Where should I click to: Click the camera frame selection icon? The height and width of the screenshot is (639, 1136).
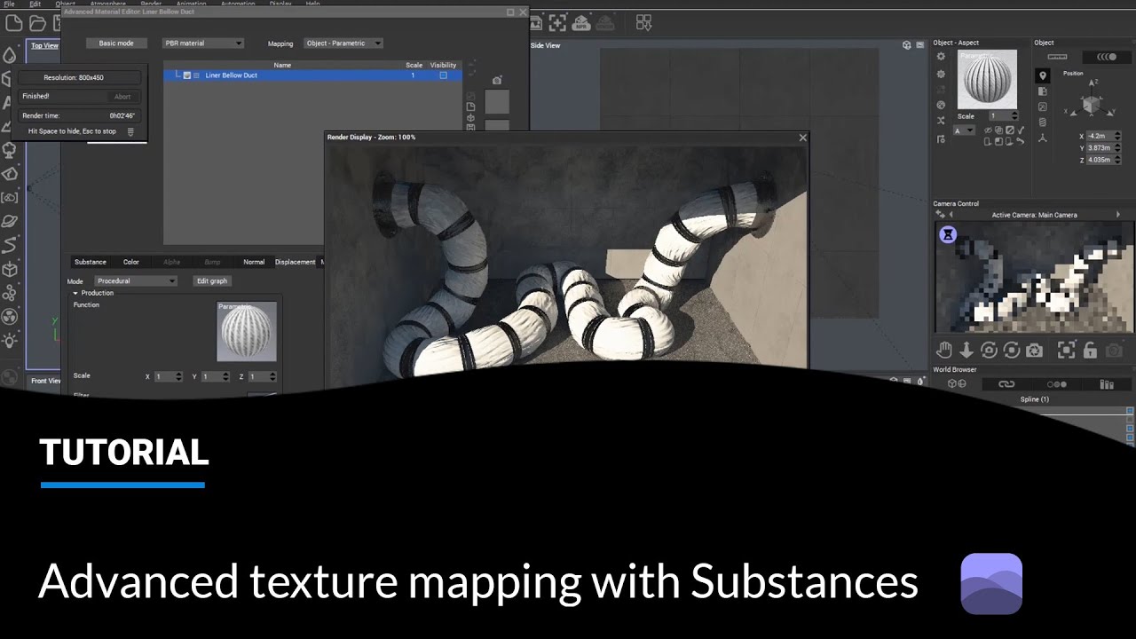[1066, 351]
